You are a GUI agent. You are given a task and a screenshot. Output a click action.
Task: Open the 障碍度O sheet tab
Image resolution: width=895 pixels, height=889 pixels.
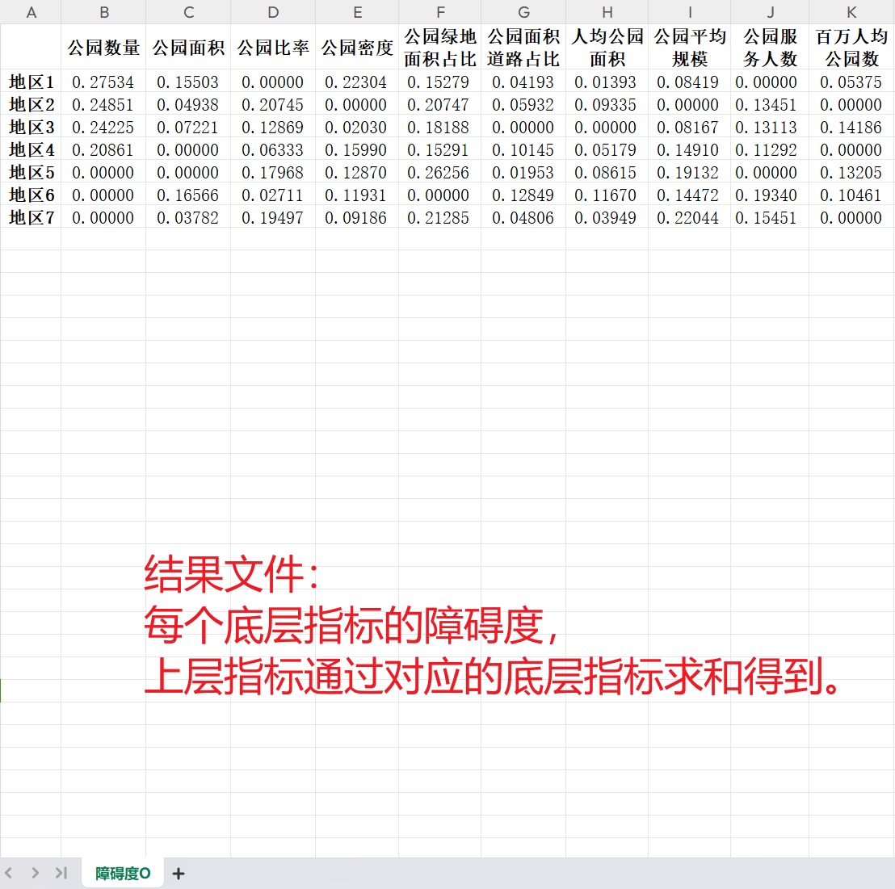(x=123, y=873)
